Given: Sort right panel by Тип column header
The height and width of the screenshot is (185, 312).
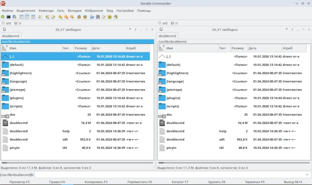Looking at the screenshot, I should coord(225,48).
